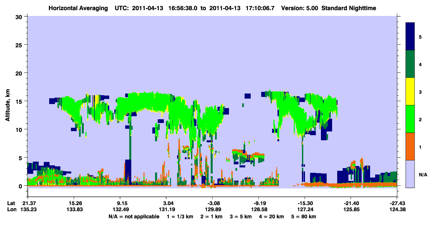Viewport: 441px width, 226px height.
Task: Click the colorbar label '4'
Action: pyautogui.click(x=420, y=64)
